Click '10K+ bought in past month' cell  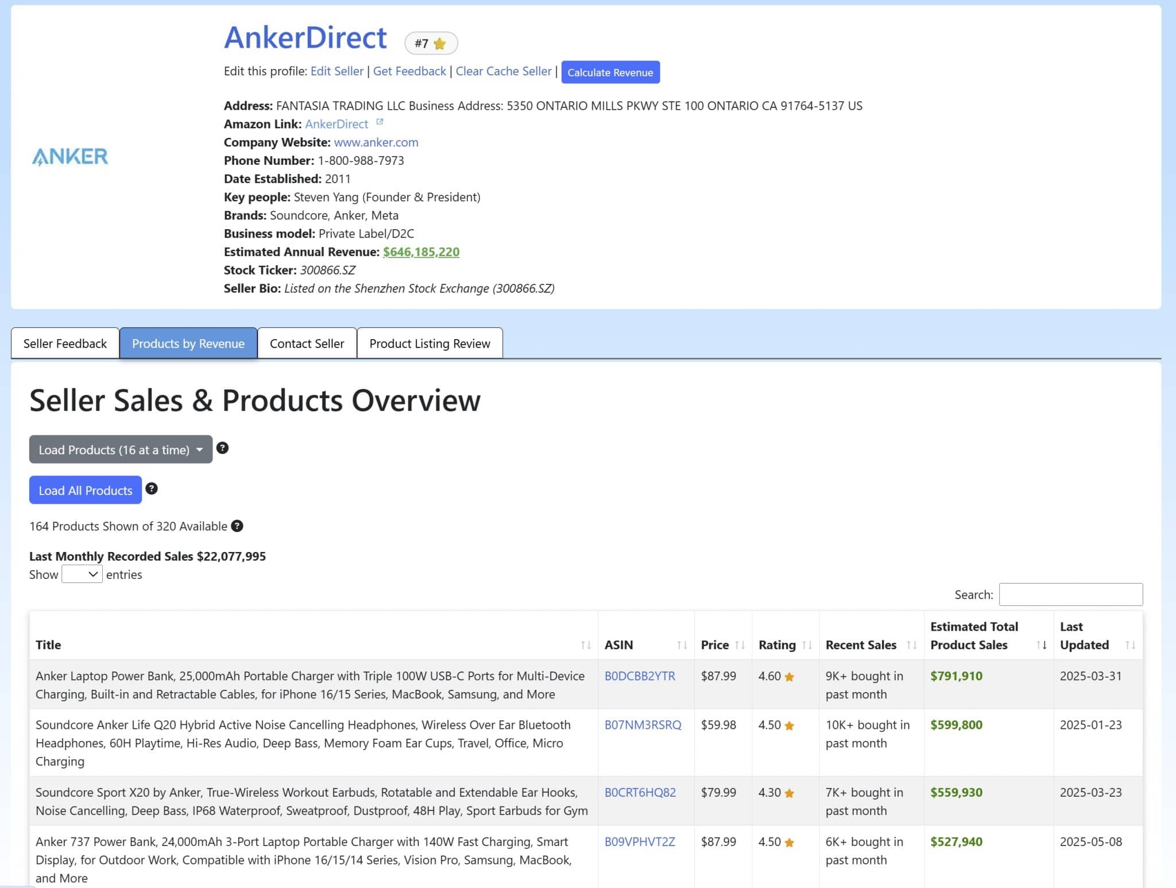coord(868,733)
